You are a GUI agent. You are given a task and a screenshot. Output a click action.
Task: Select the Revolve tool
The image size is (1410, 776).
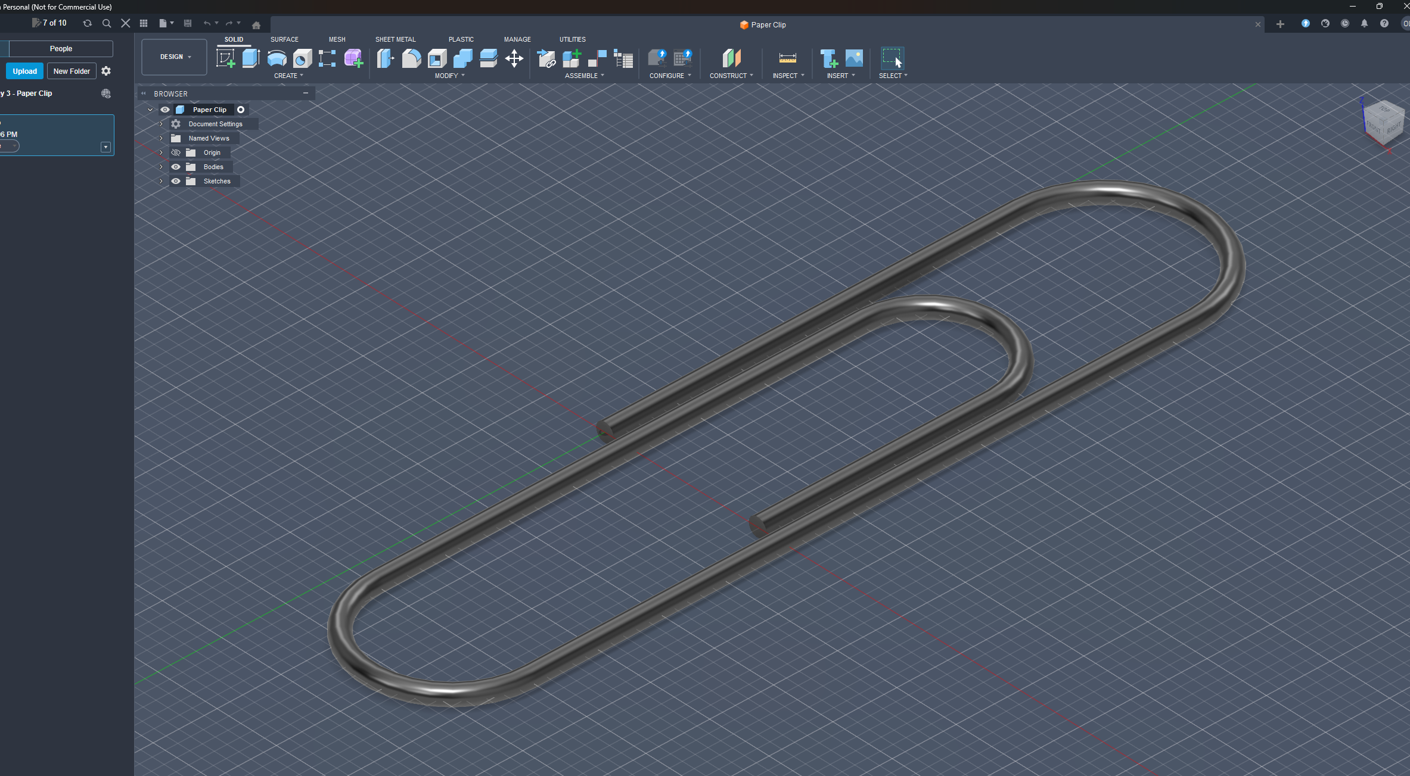point(277,58)
